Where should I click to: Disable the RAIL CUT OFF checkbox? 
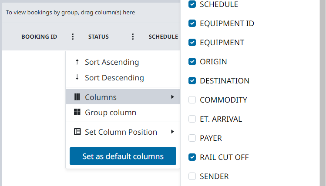click(192, 157)
